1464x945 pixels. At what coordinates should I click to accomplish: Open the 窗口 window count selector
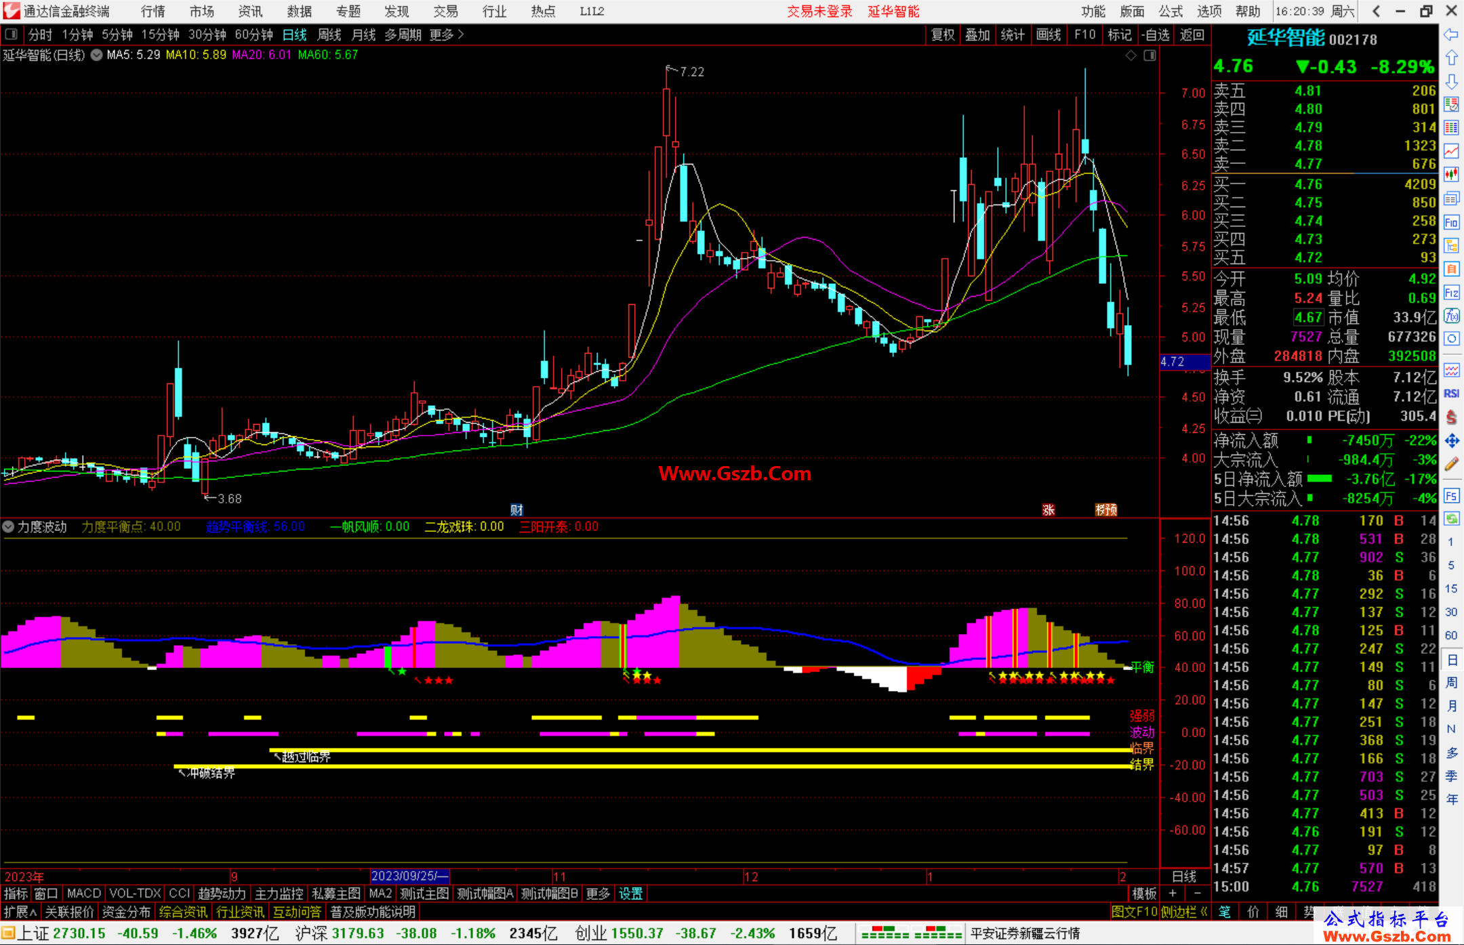coord(46,894)
